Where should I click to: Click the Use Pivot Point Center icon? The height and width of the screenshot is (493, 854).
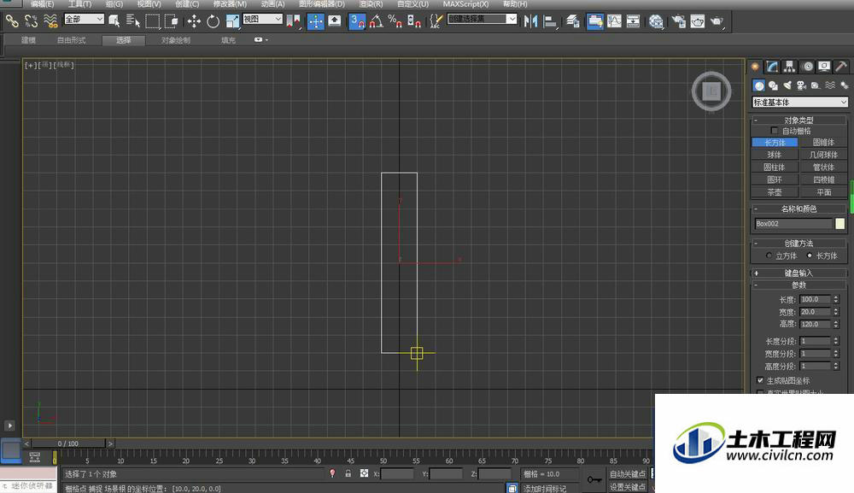pos(294,21)
